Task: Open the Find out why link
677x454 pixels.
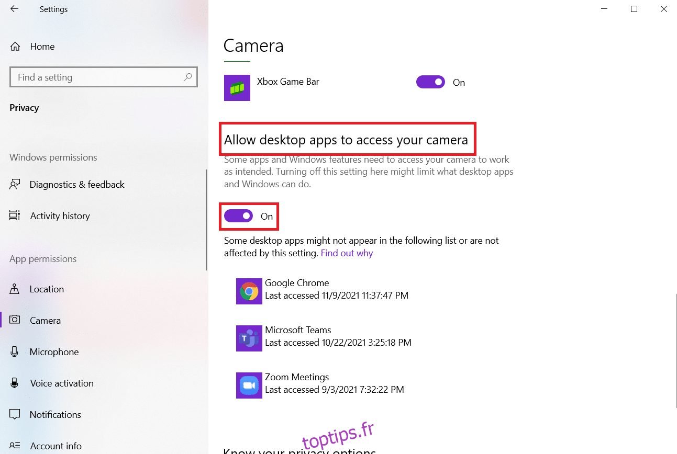Action: coord(347,253)
